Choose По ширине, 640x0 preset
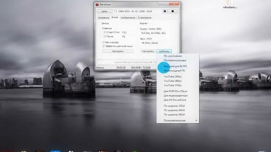This screenshot has width=271, height=152. point(178,110)
